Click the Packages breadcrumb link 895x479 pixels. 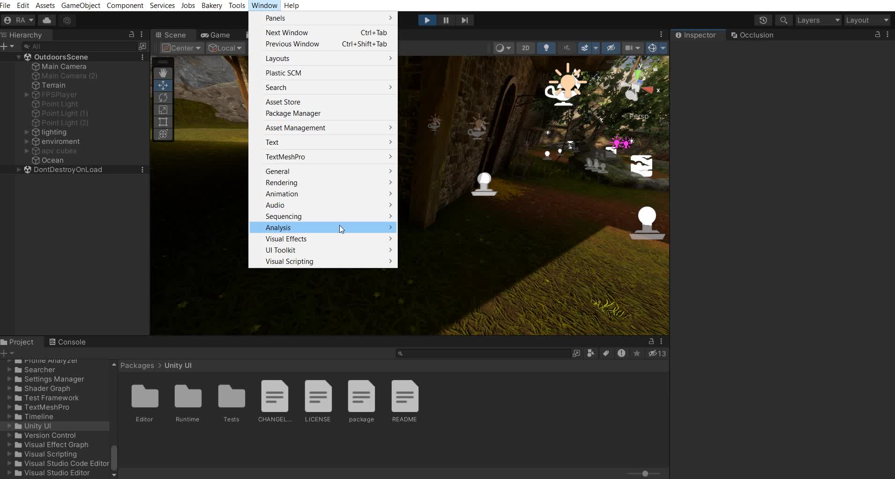(x=137, y=365)
